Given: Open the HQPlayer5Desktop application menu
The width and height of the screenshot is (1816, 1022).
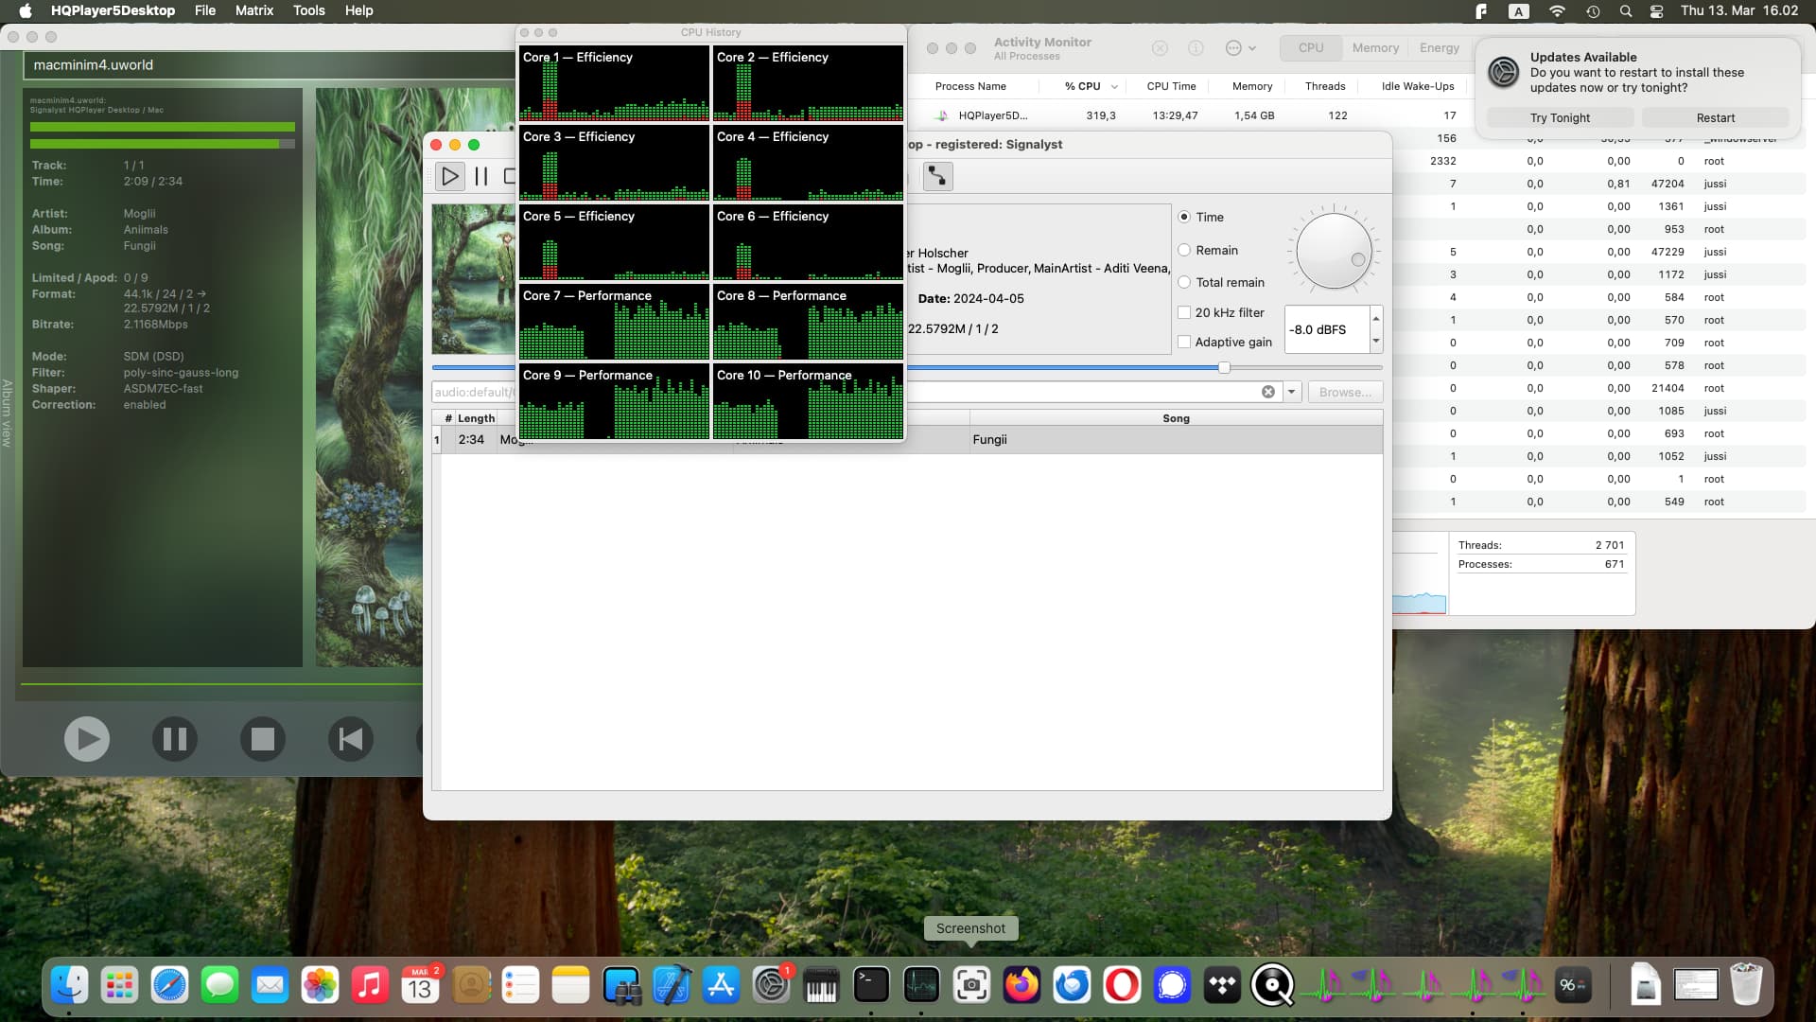Looking at the screenshot, I should [x=113, y=10].
